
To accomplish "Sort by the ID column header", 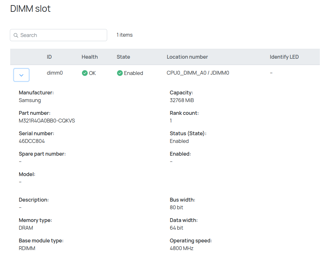I will pos(49,57).
